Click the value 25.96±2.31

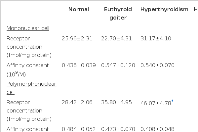(x=77, y=39)
